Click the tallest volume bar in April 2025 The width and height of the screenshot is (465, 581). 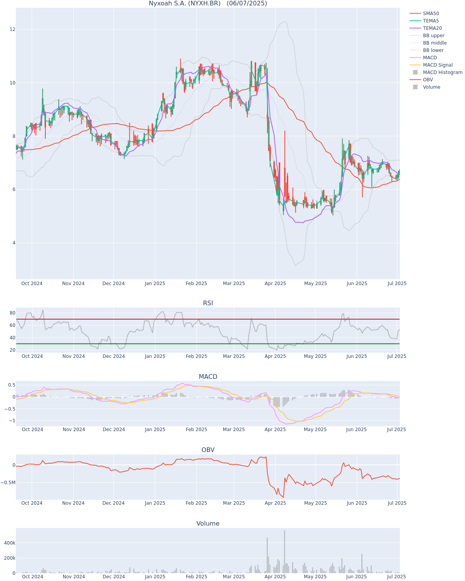coord(284,552)
